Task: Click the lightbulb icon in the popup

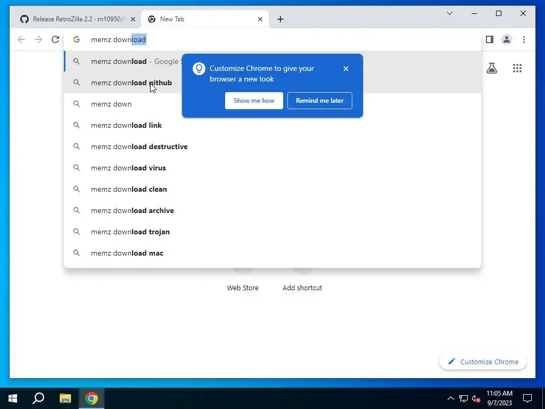Action: coord(199,69)
